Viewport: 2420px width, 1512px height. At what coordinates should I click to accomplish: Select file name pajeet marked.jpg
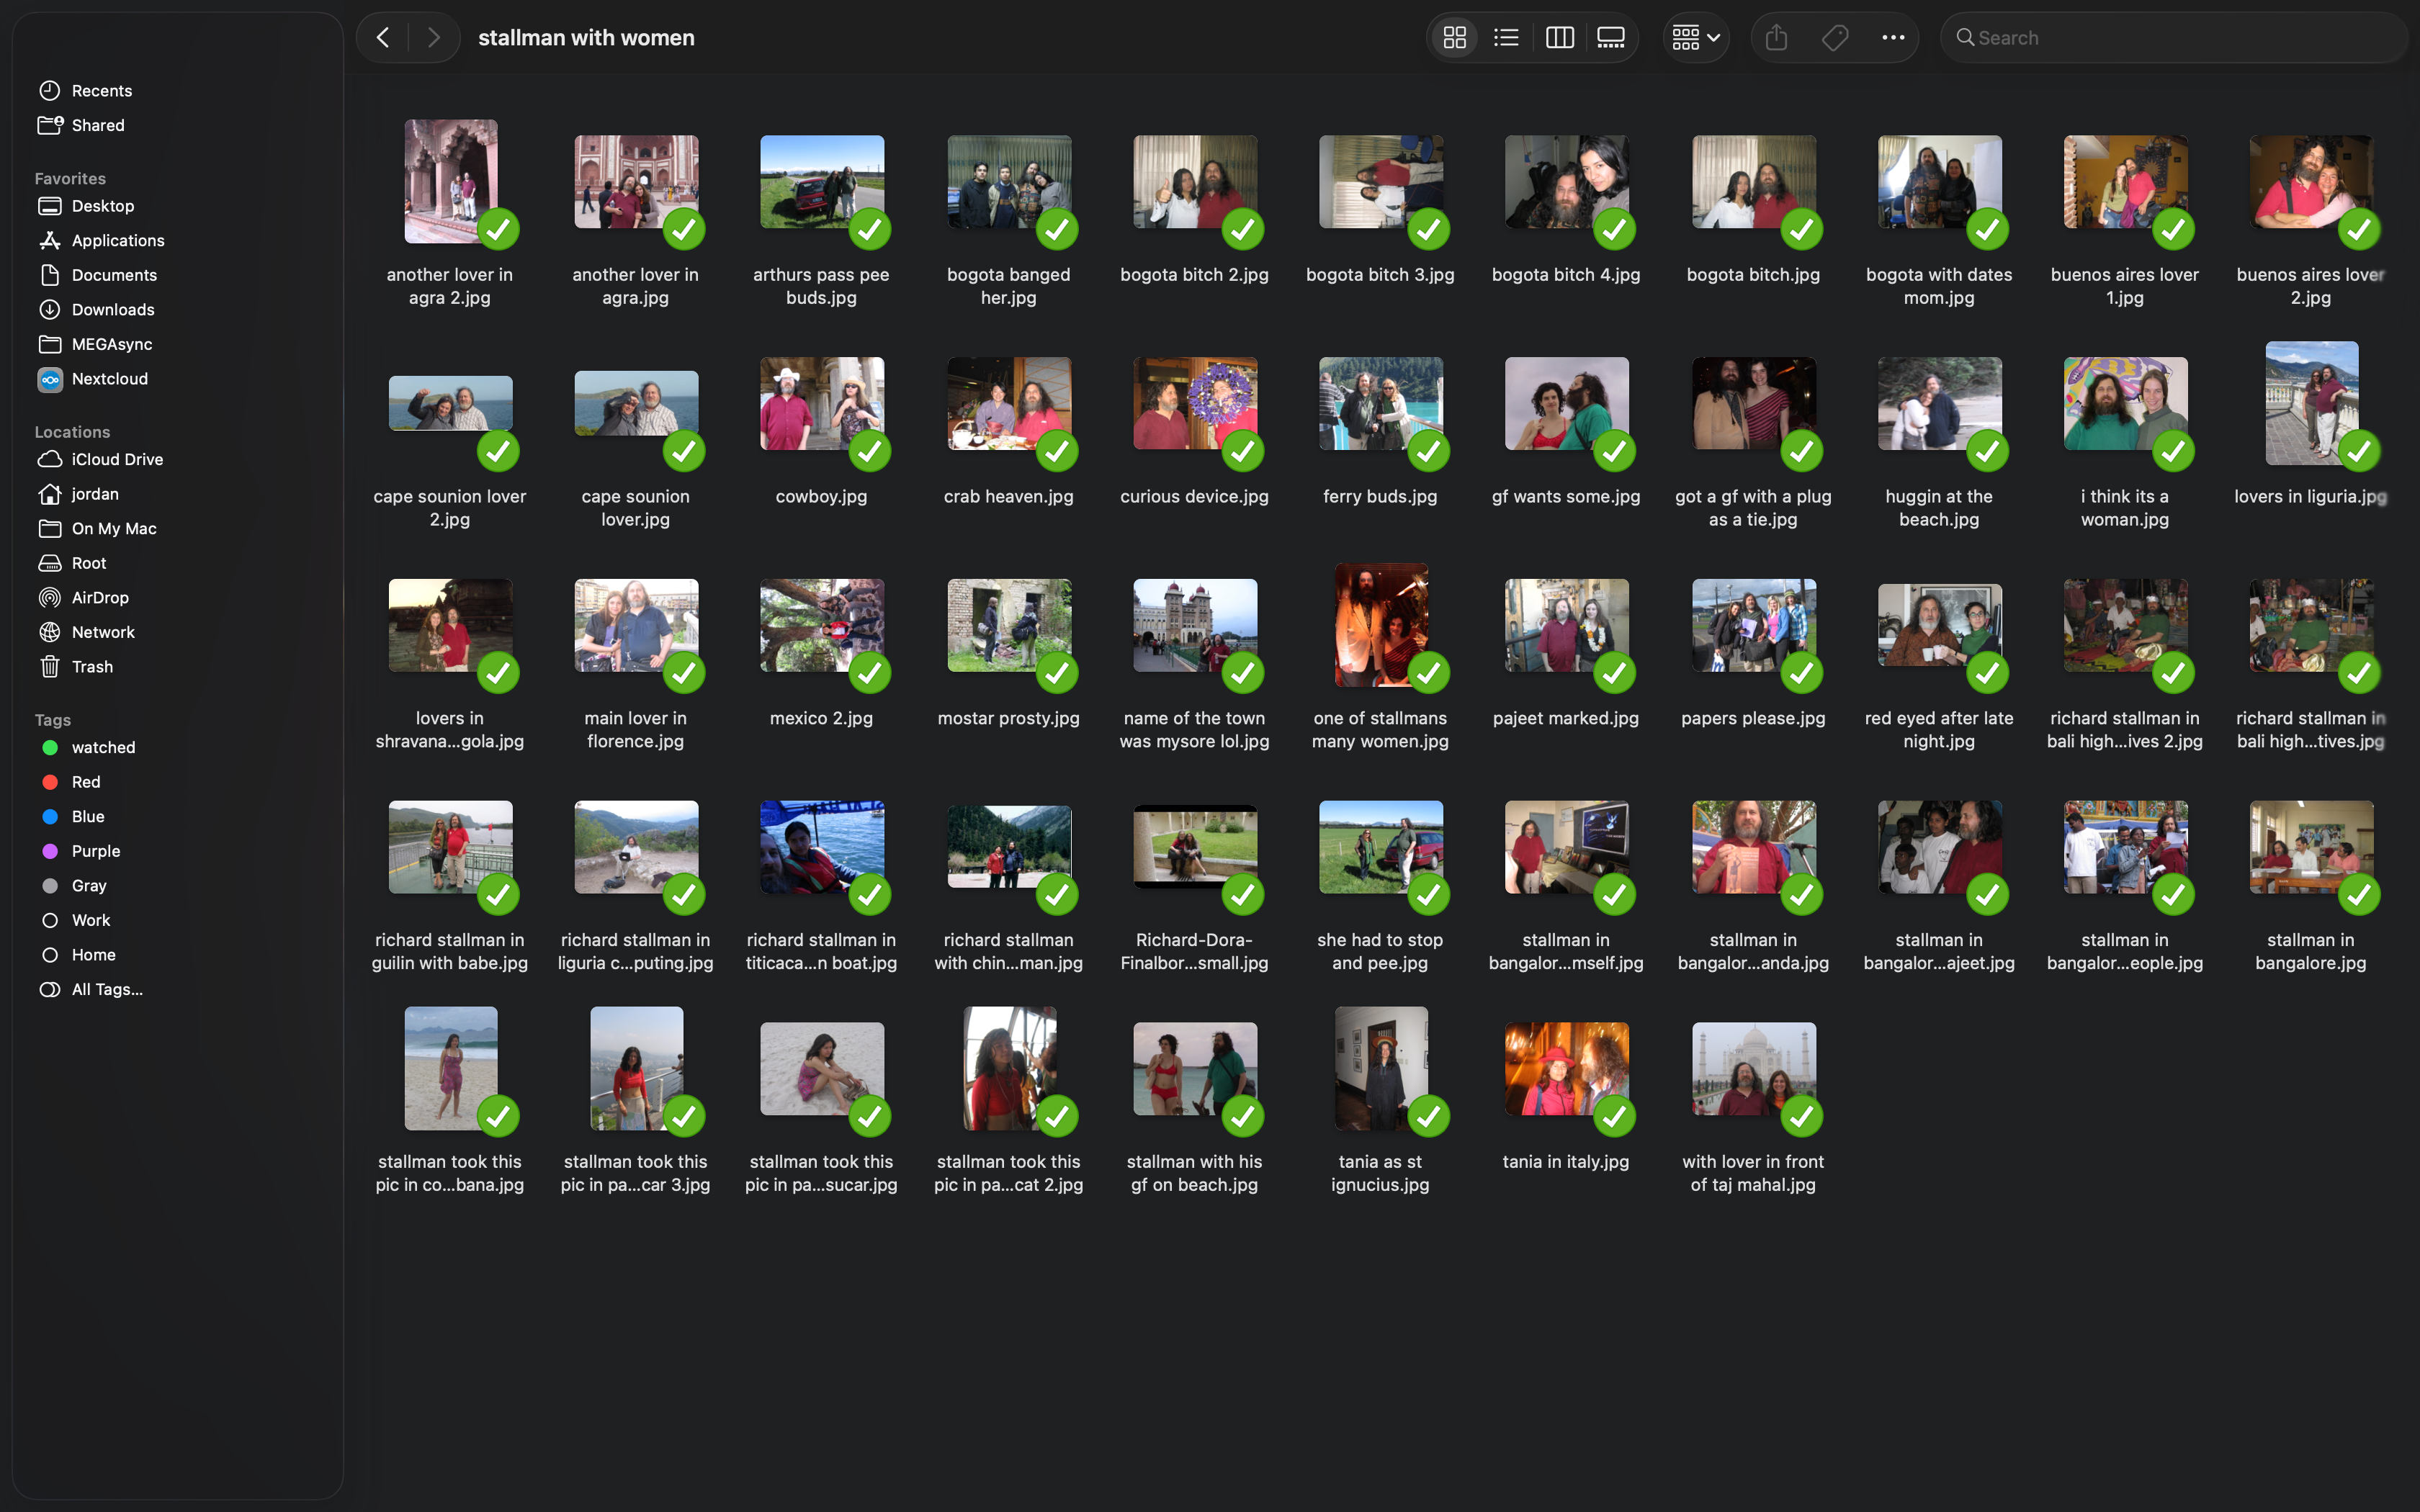[x=1566, y=719]
